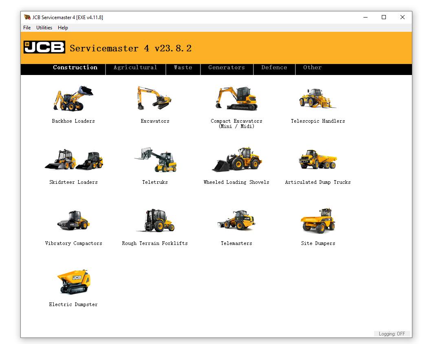Select the Defence tab
The height and width of the screenshot is (344, 427).
[274, 68]
